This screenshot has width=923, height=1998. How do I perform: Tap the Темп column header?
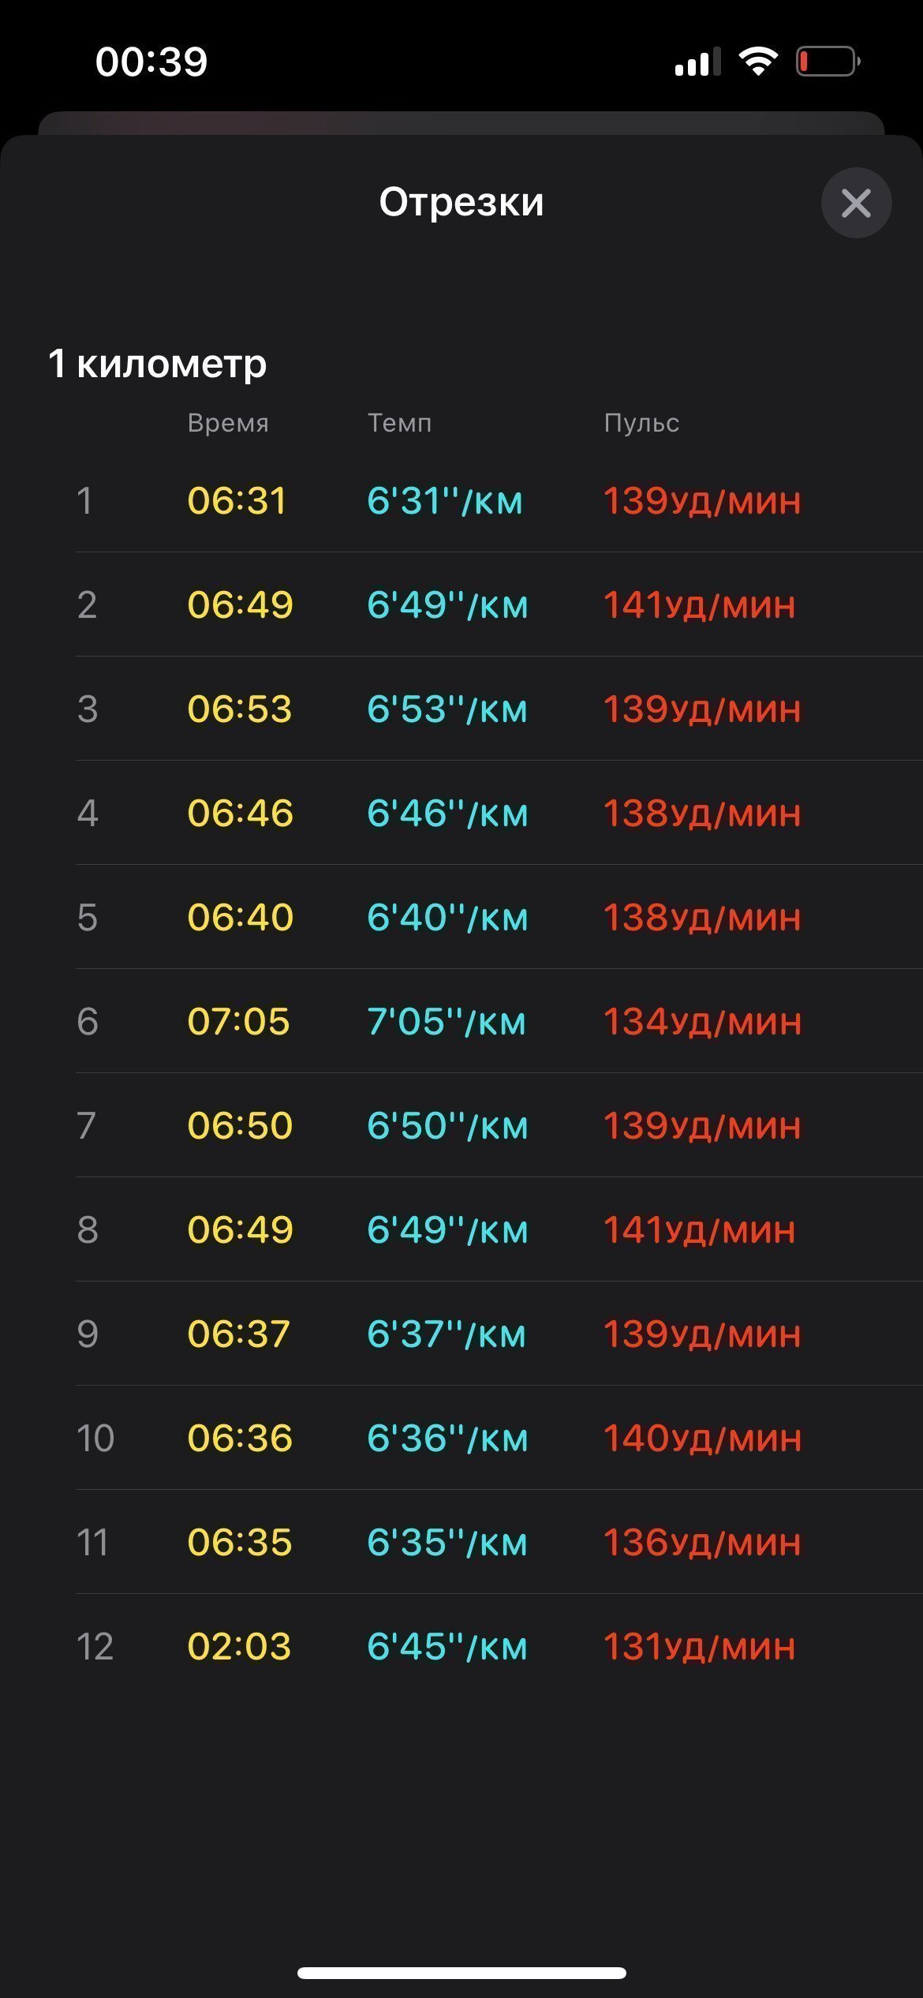tap(399, 423)
